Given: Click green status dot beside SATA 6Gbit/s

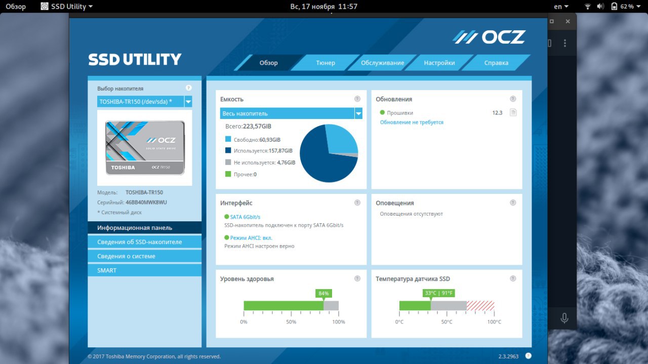Looking at the screenshot, I should click(227, 217).
